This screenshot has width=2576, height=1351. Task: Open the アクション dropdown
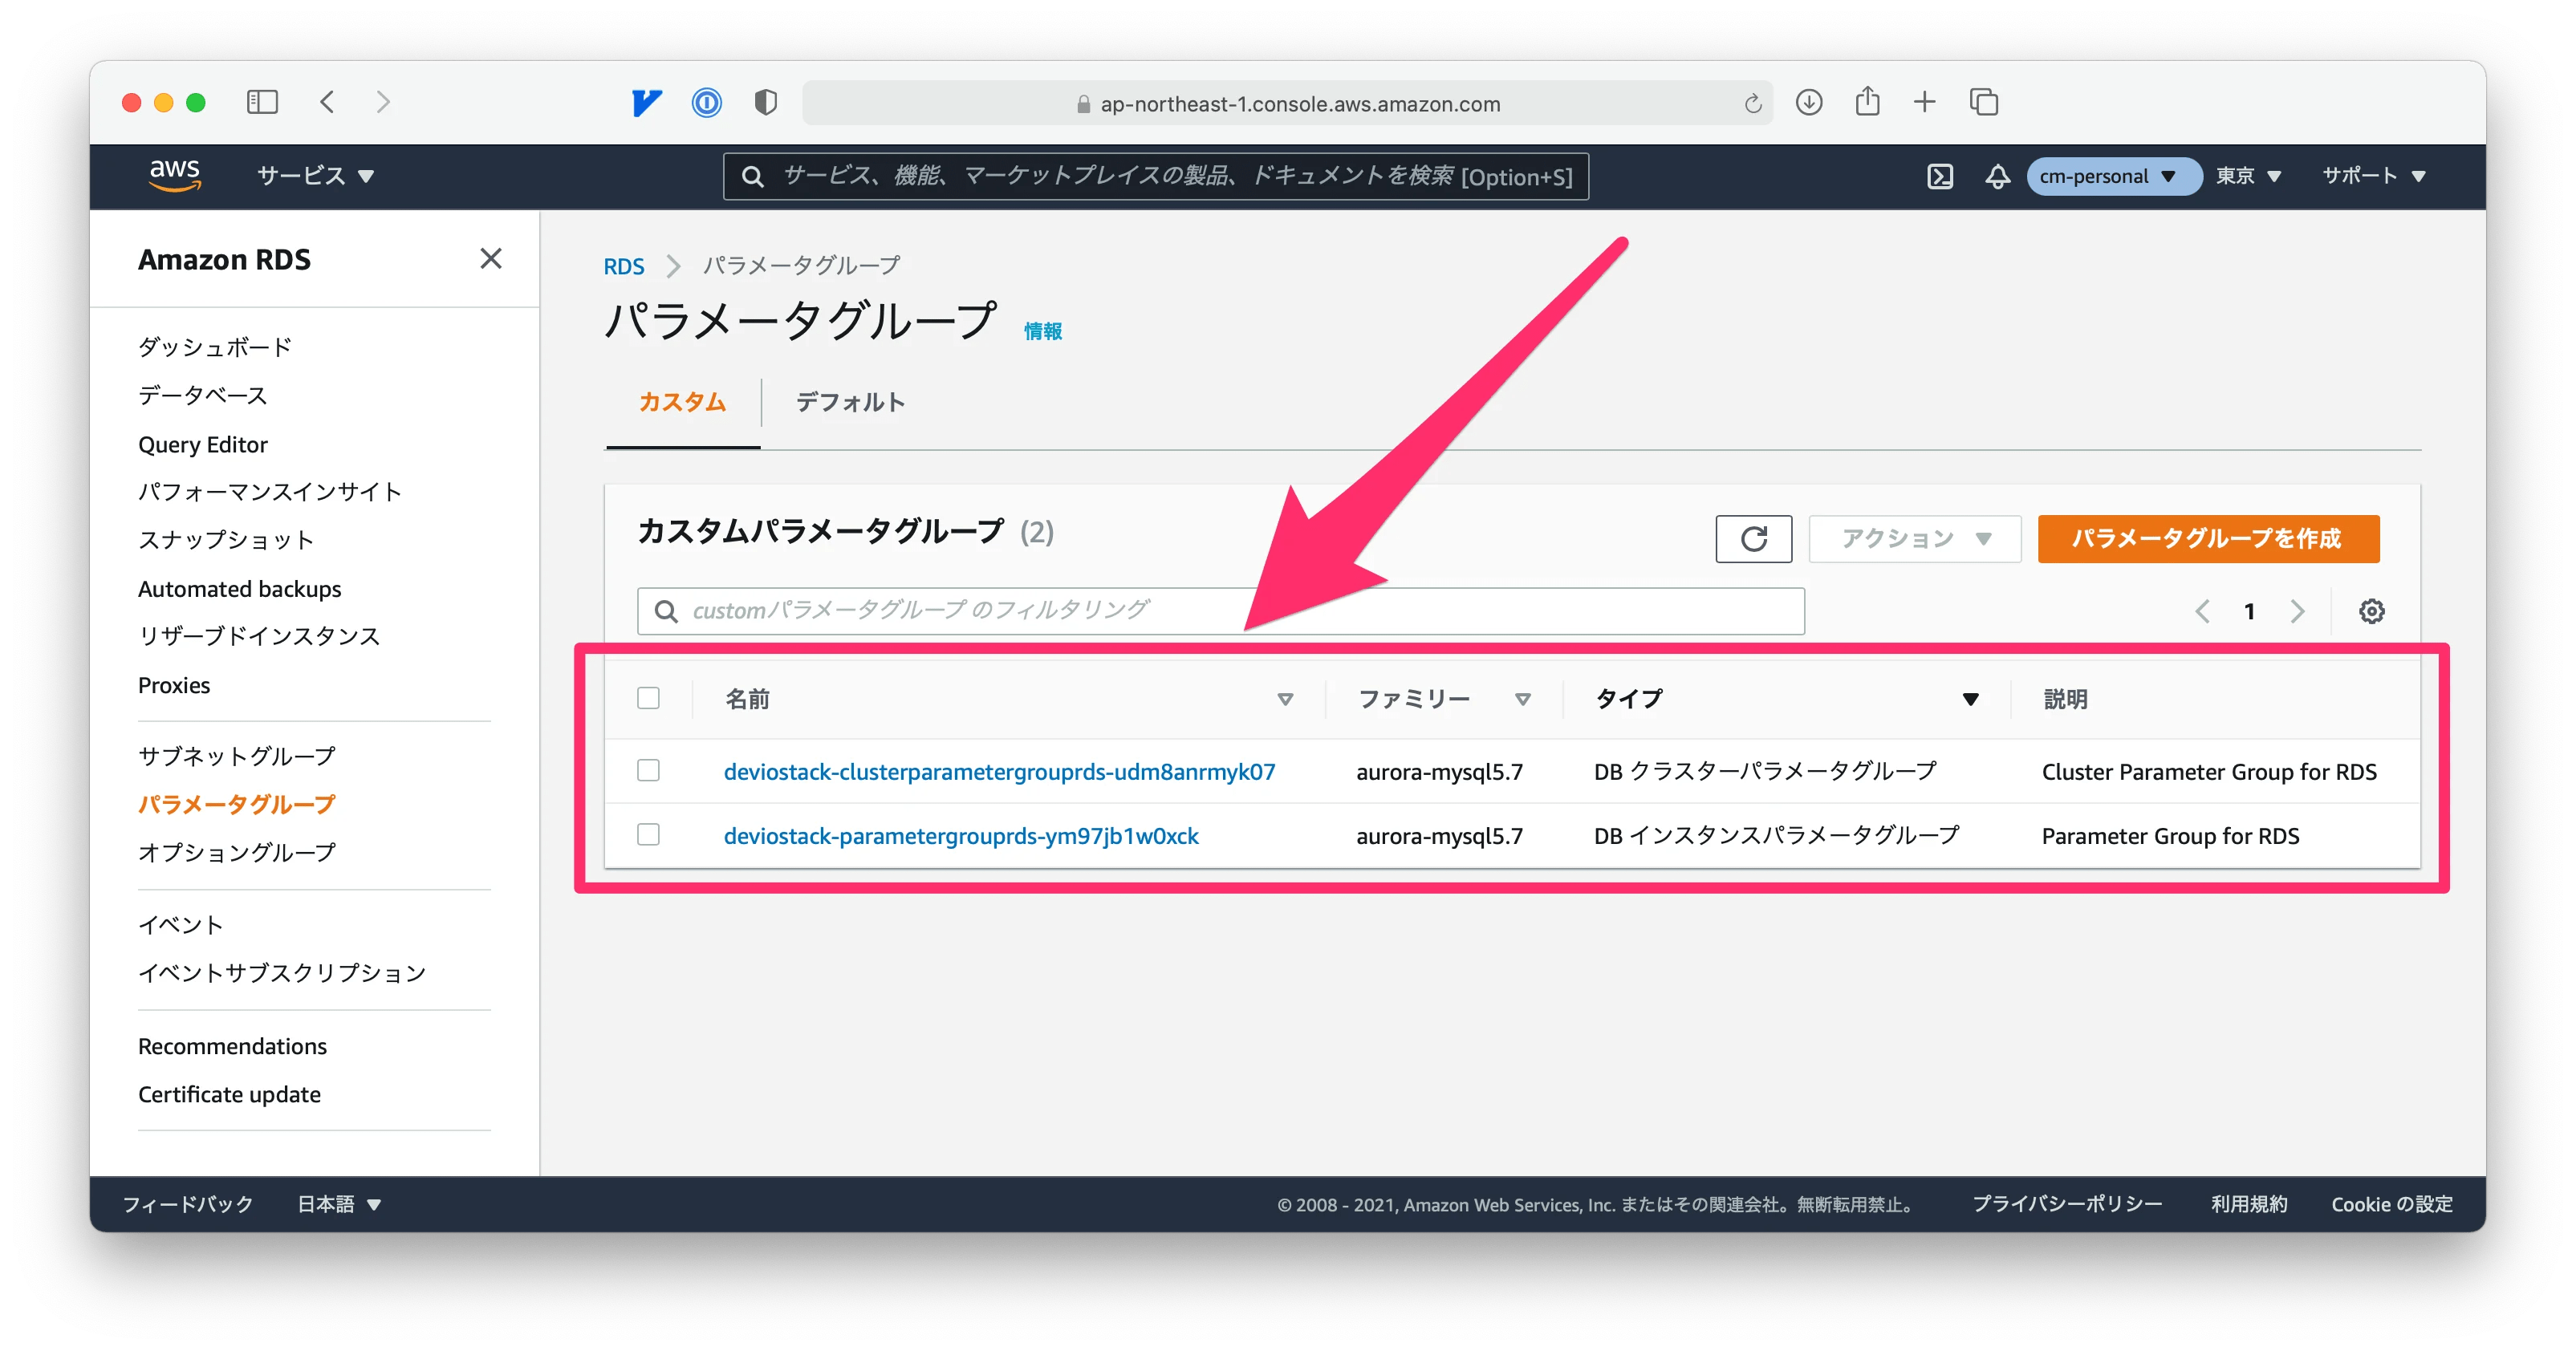pos(1913,538)
